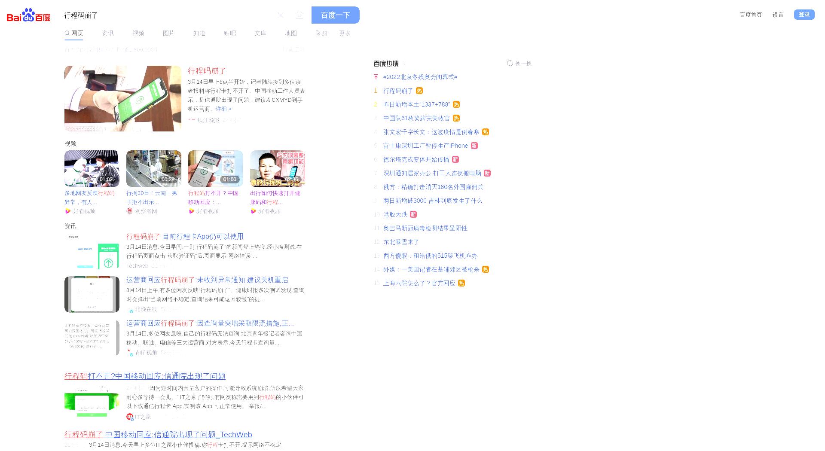Open hot search 富士康深圳工厂暂停生产iPhone
825x451 pixels.
[x=425, y=146]
